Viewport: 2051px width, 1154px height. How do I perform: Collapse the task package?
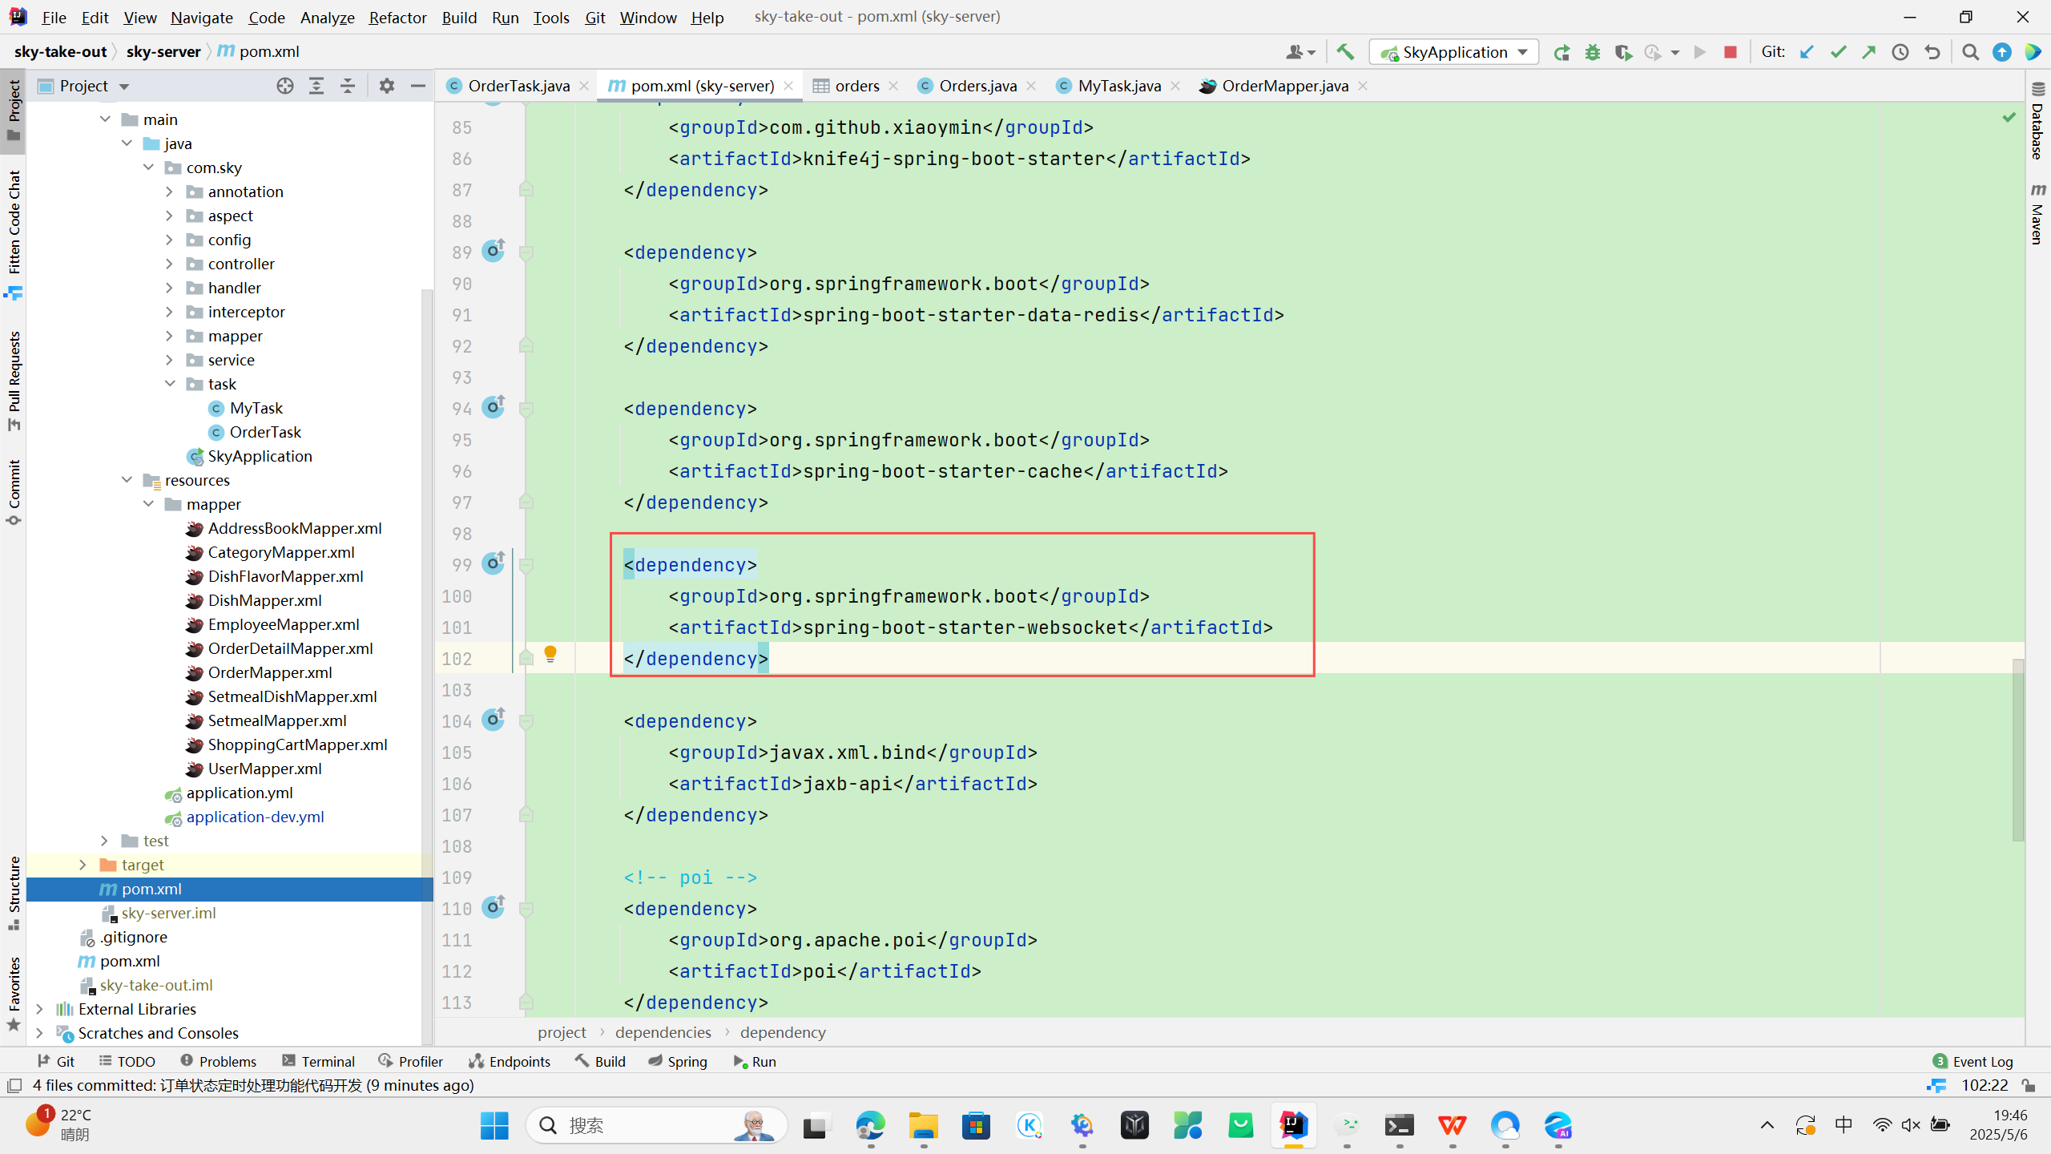point(170,384)
